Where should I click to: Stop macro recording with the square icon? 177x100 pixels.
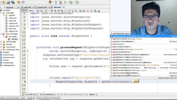(x=91, y=11)
